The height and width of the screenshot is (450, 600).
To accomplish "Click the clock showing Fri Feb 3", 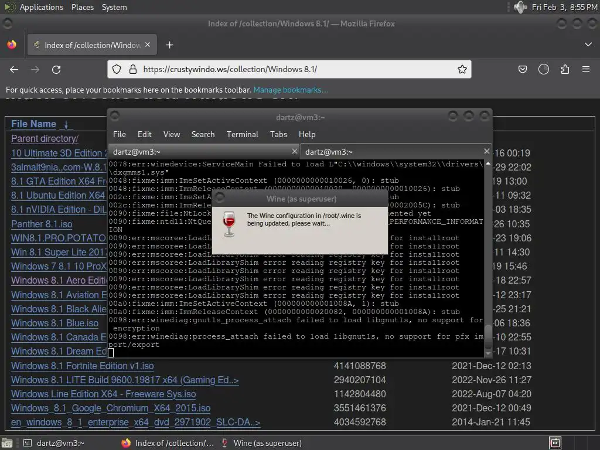I will 564,7.
